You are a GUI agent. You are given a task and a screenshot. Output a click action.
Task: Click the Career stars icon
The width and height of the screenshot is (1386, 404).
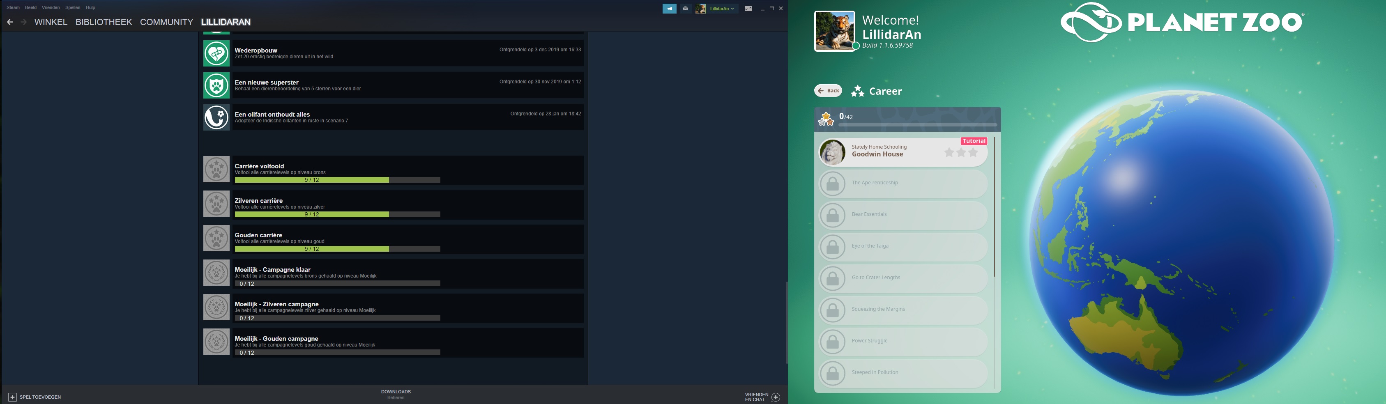(858, 92)
